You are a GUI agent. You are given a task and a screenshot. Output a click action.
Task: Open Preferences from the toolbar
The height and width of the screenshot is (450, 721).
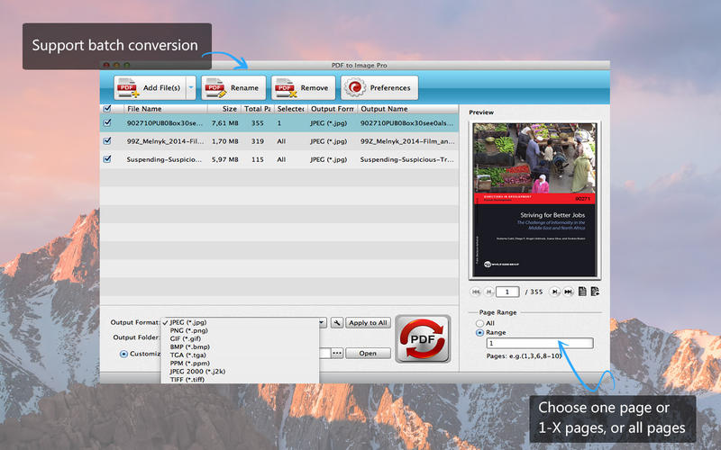(x=355, y=88)
